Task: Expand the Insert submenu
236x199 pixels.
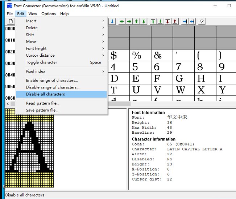Action: tap(61, 21)
